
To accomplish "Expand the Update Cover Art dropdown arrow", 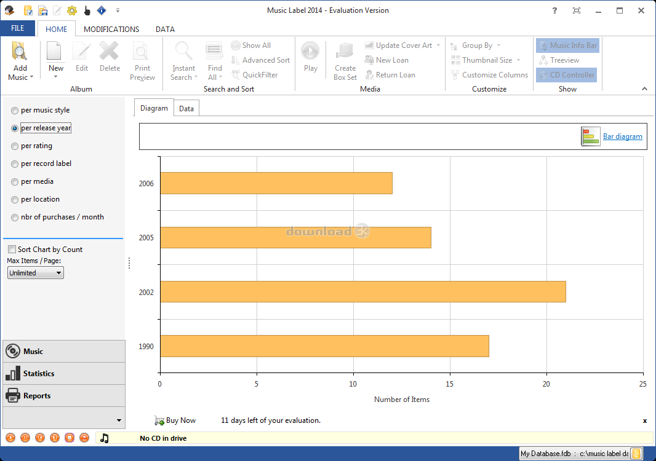I will [438, 45].
